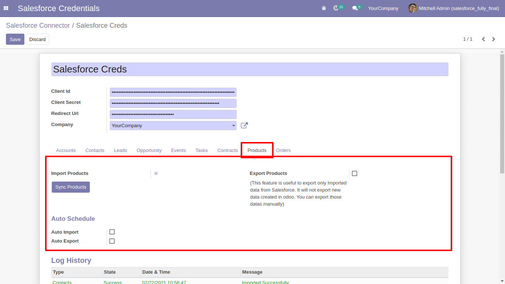The width and height of the screenshot is (505, 284).
Task: Switch to the Tasks tab
Action: (201, 151)
